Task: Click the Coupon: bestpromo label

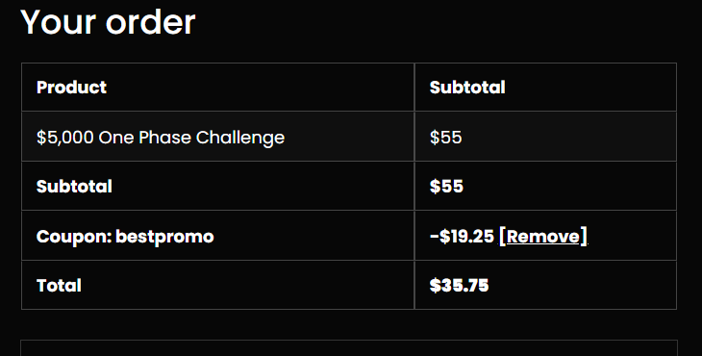Action: coord(125,237)
